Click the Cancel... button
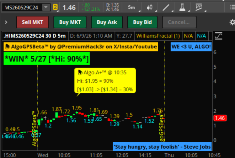Screen dimensions: 235x158 [x=179, y=22]
